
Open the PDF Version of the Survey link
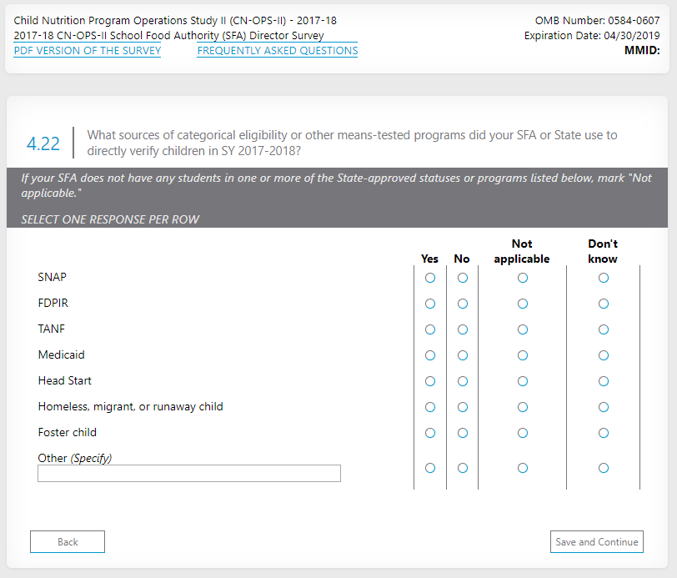pyautogui.click(x=88, y=51)
